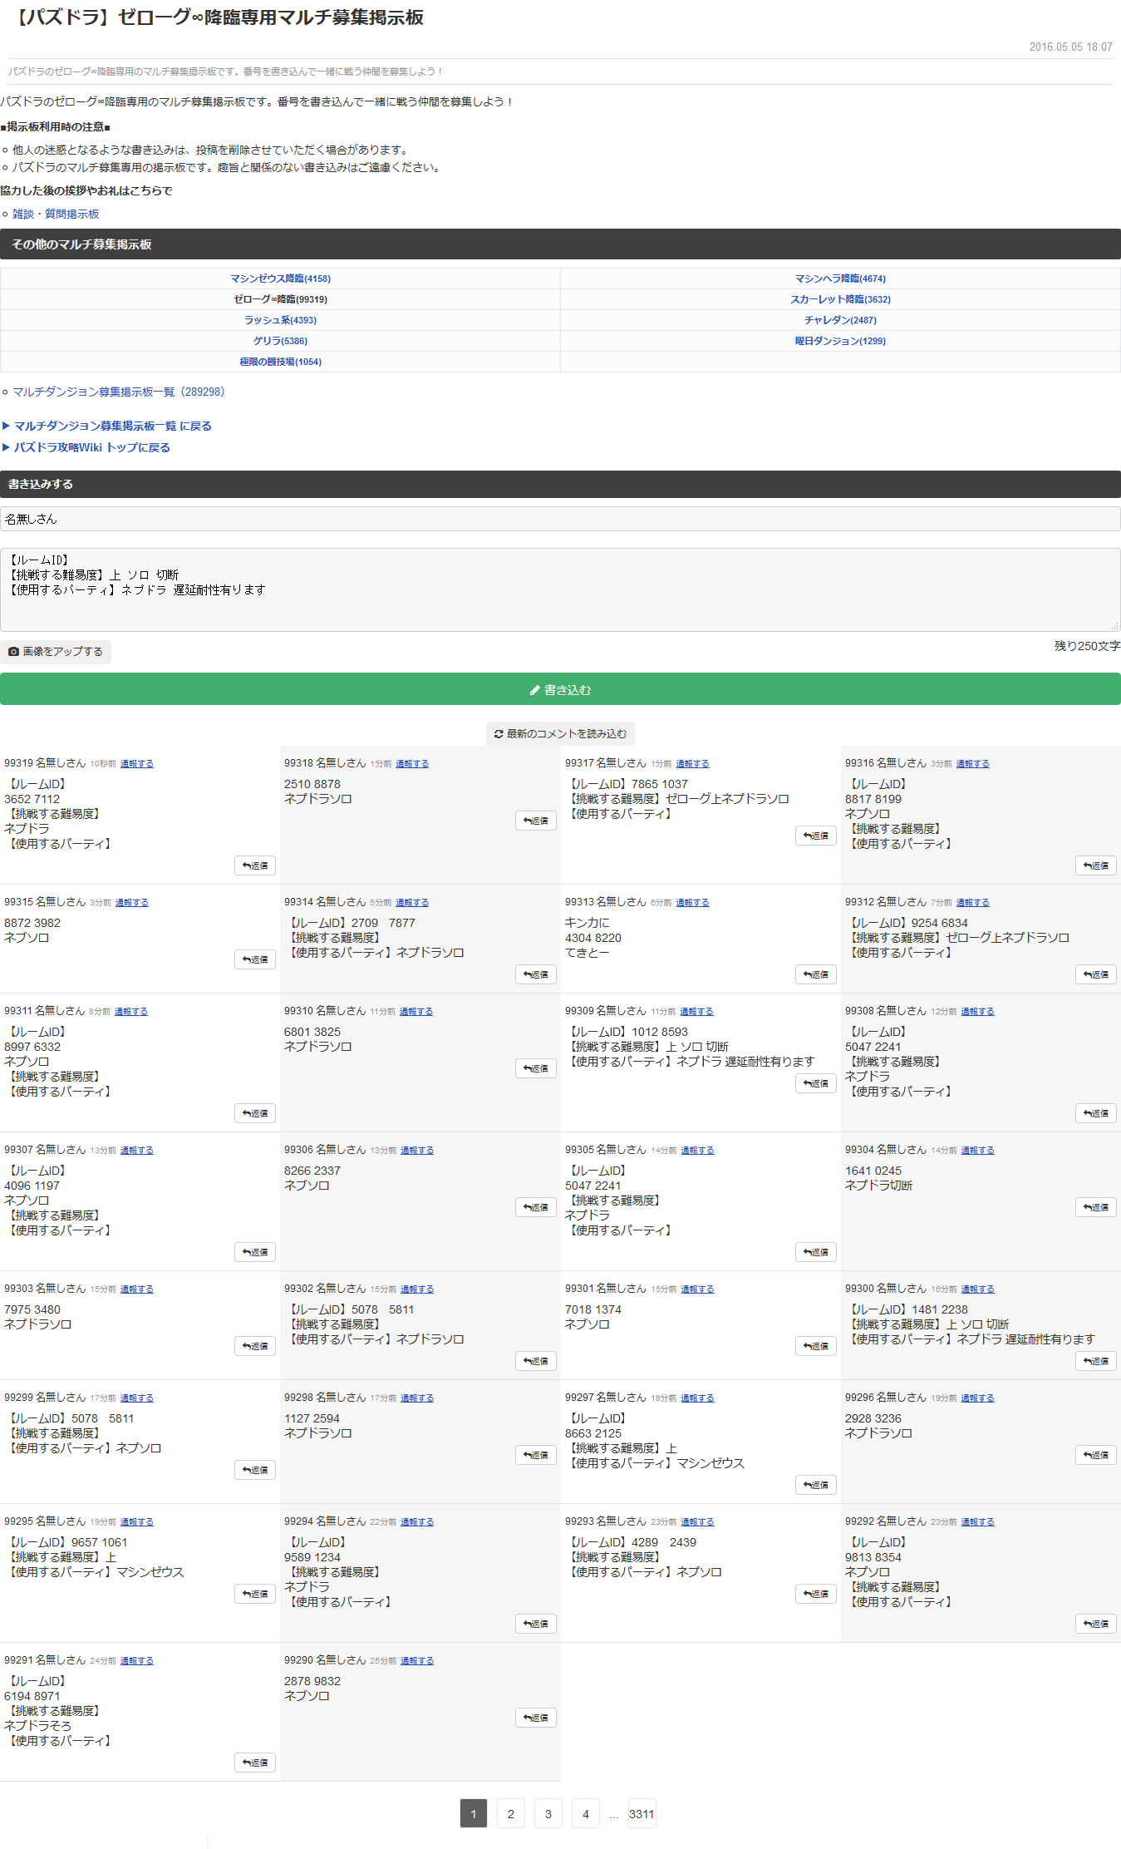Open ゲリラ(5386) board link
This screenshot has width=1121, height=1849.
tap(281, 341)
